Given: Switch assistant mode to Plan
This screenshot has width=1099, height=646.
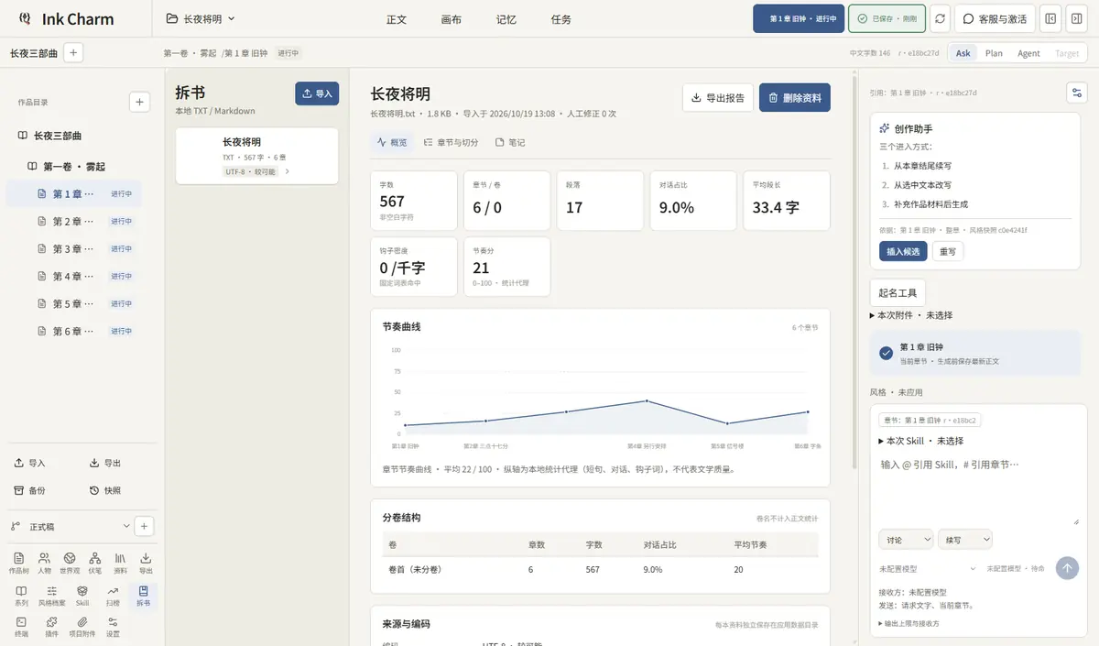Looking at the screenshot, I should click(x=994, y=53).
